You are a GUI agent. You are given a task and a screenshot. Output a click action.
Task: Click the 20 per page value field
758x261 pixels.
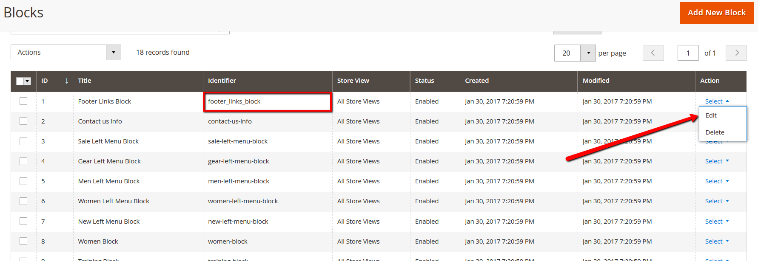567,53
